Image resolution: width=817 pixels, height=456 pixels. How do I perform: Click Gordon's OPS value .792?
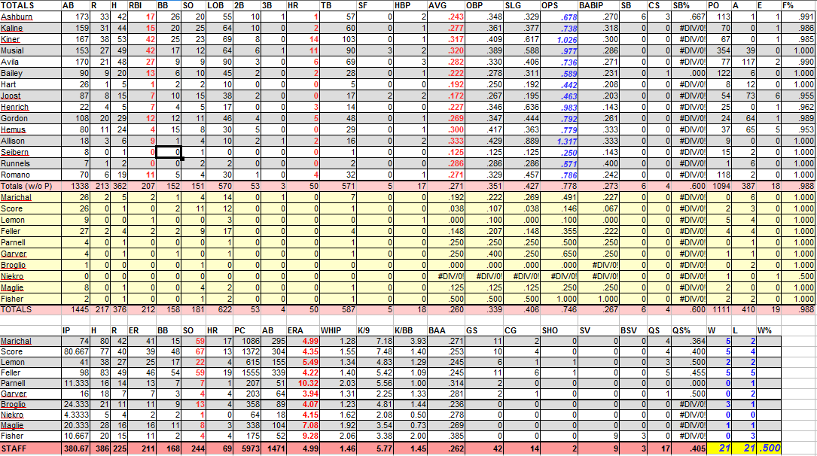coord(559,119)
